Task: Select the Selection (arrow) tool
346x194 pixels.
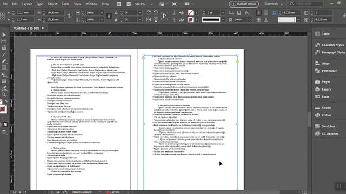Action: 4,34
